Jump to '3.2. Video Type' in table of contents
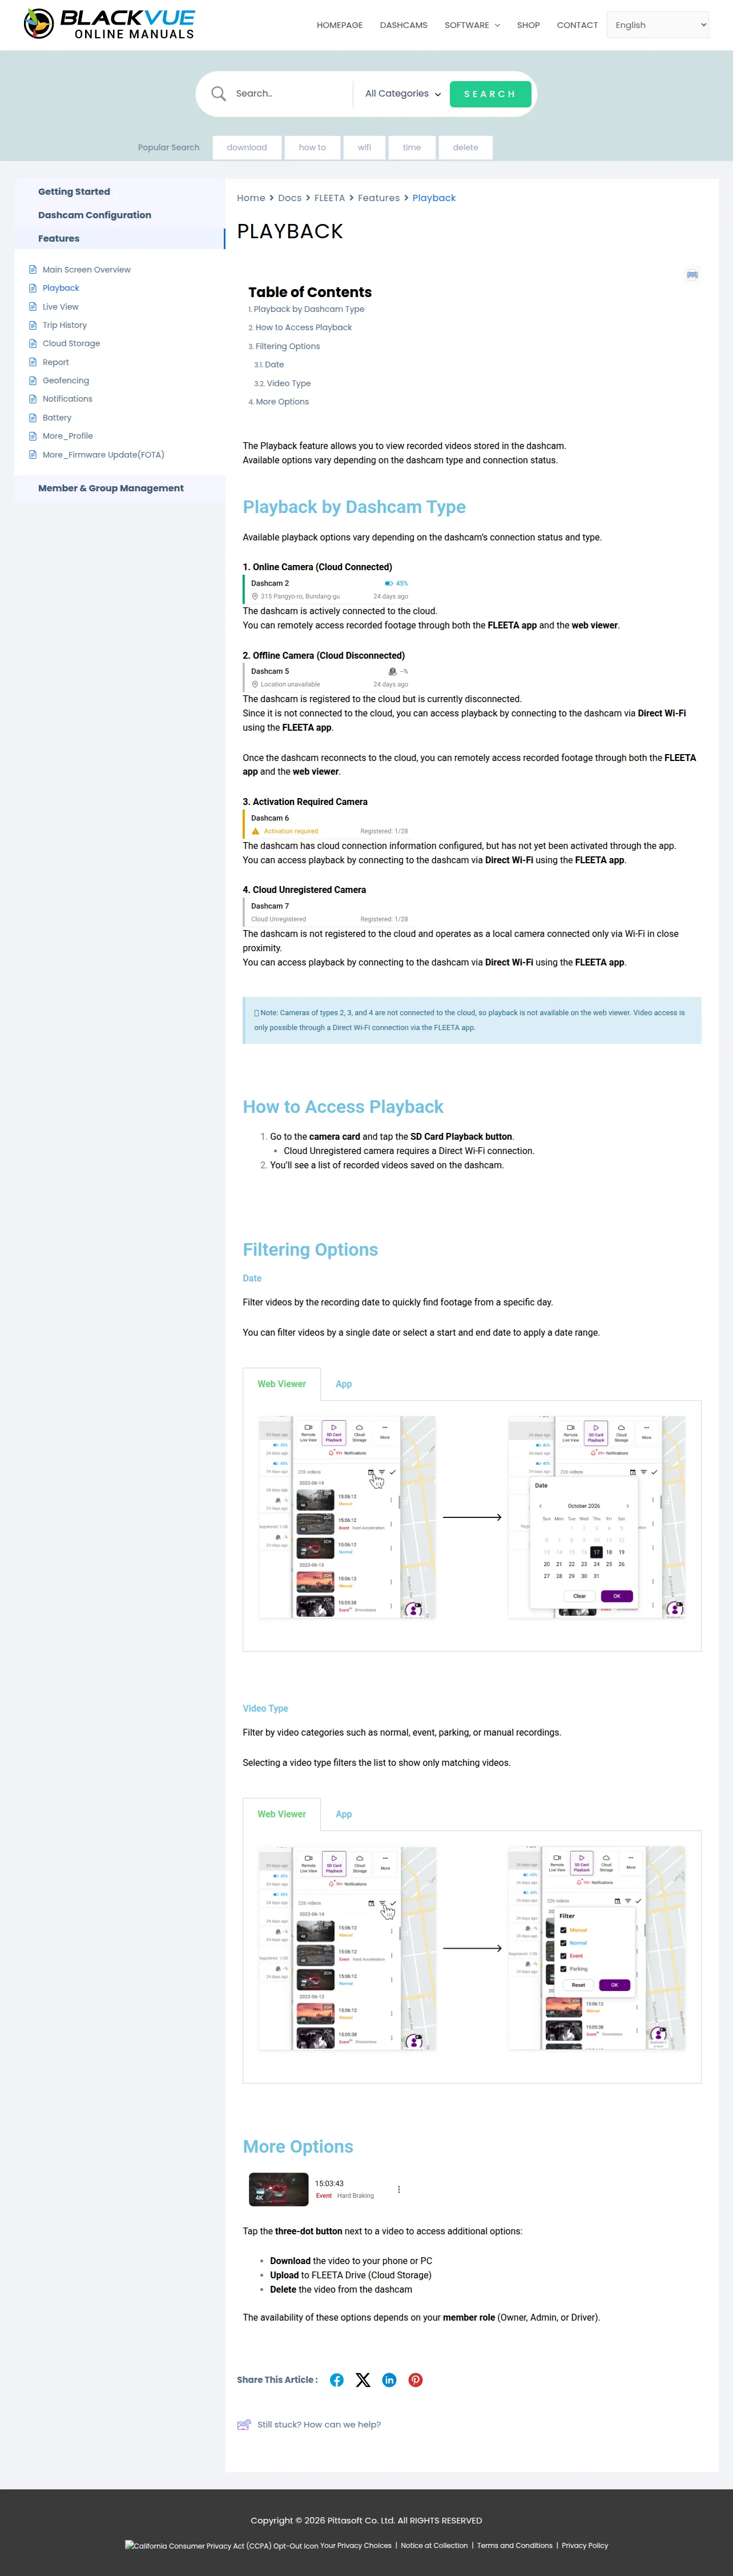 [289, 384]
